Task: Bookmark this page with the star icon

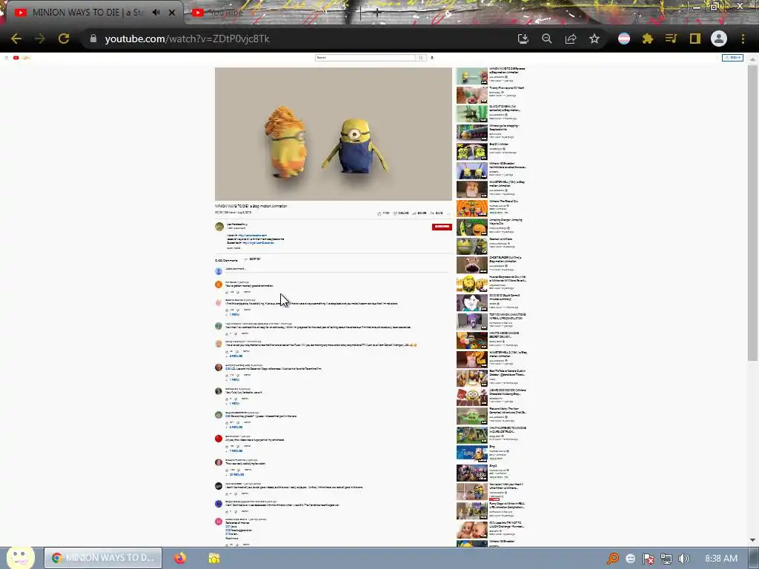Action: coord(594,39)
